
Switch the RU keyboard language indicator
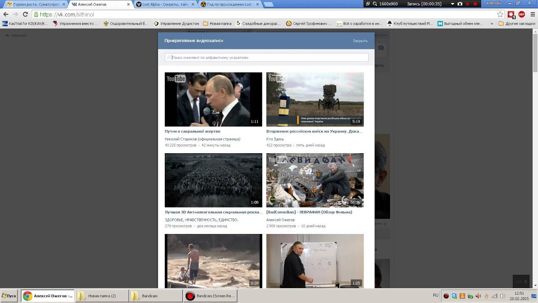pyautogui.click(x=436, y=295)
